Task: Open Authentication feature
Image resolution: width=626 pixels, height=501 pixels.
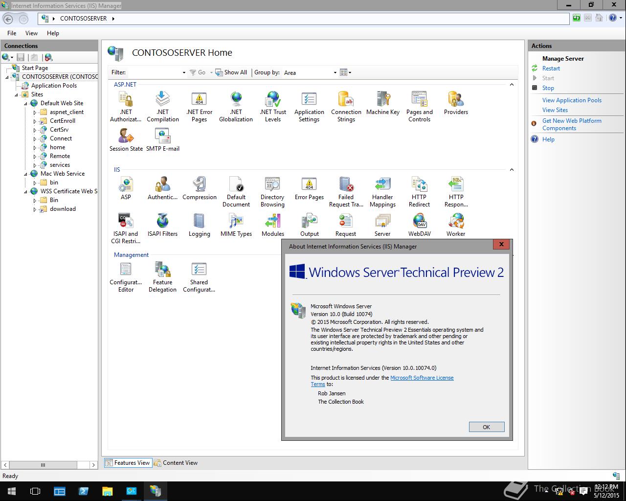Action: 162,188
